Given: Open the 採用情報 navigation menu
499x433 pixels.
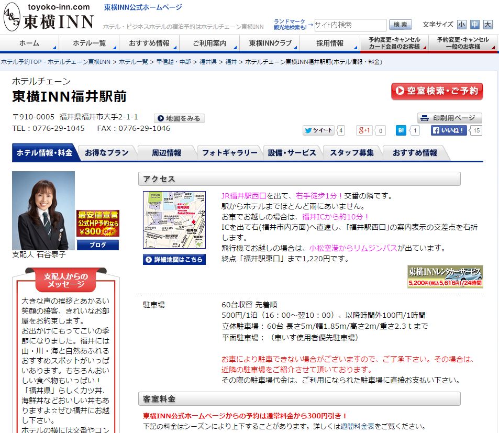Looking at the screenshot, I should (330, 43).
